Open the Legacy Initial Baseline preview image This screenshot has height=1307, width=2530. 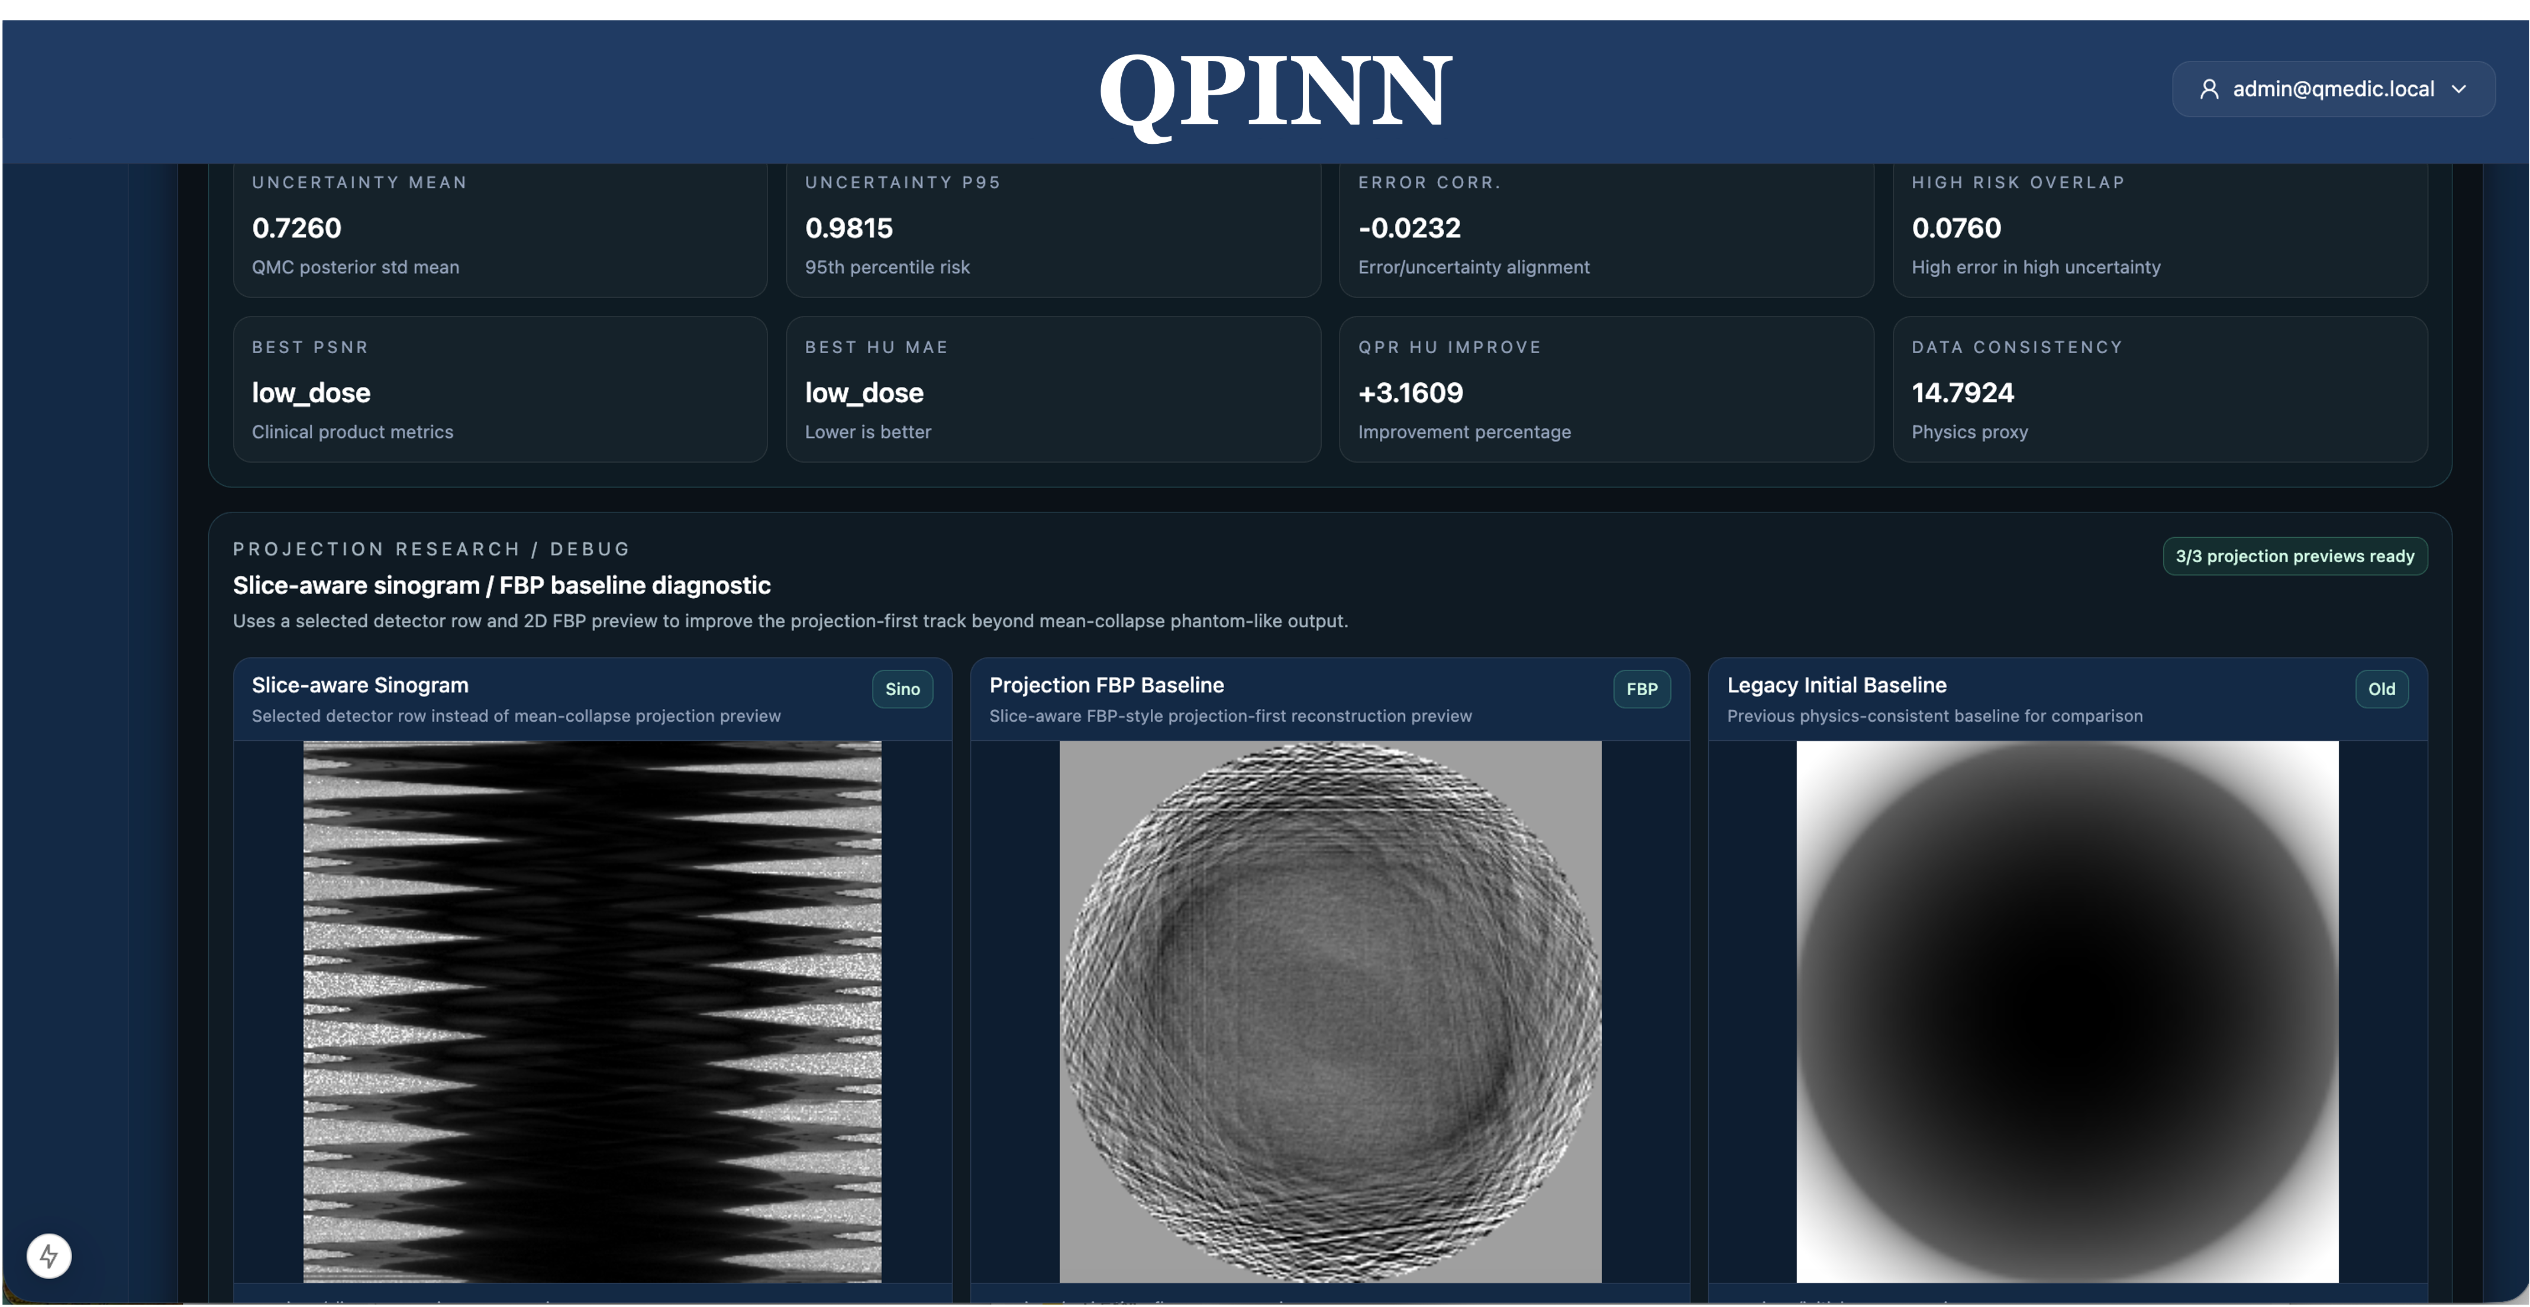point(2067,1011)
